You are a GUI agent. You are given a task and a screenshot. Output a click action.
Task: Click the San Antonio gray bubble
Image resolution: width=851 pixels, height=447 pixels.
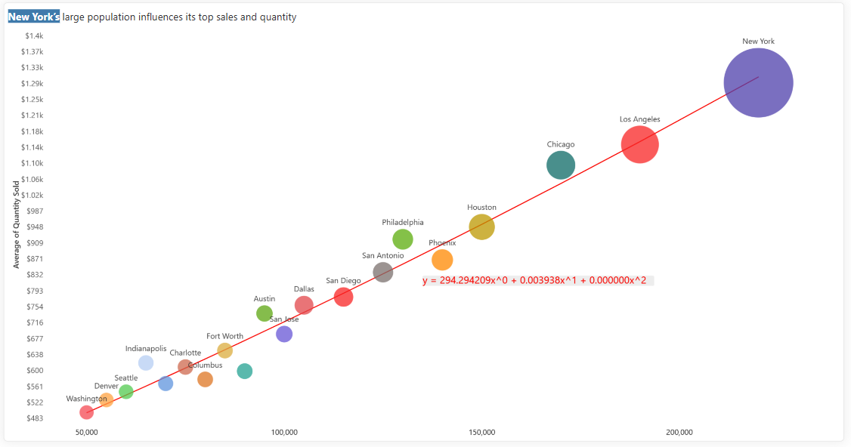pyautogui.click(x=382, y=273)
